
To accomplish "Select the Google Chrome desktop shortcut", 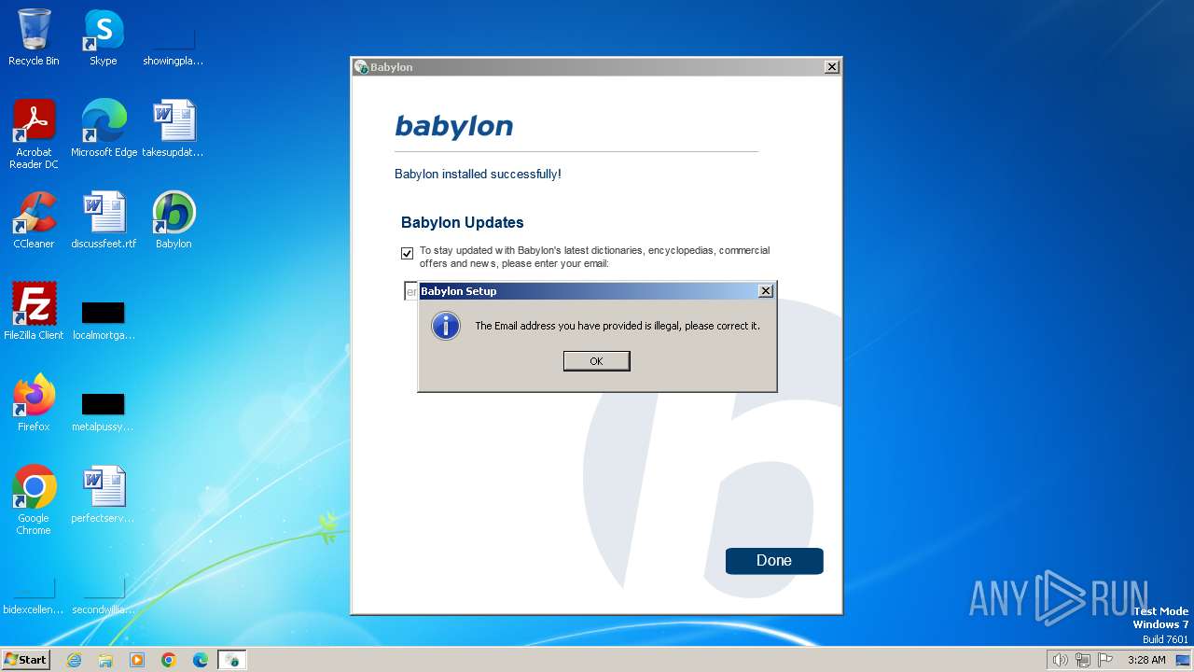I will tap(34, 500).
